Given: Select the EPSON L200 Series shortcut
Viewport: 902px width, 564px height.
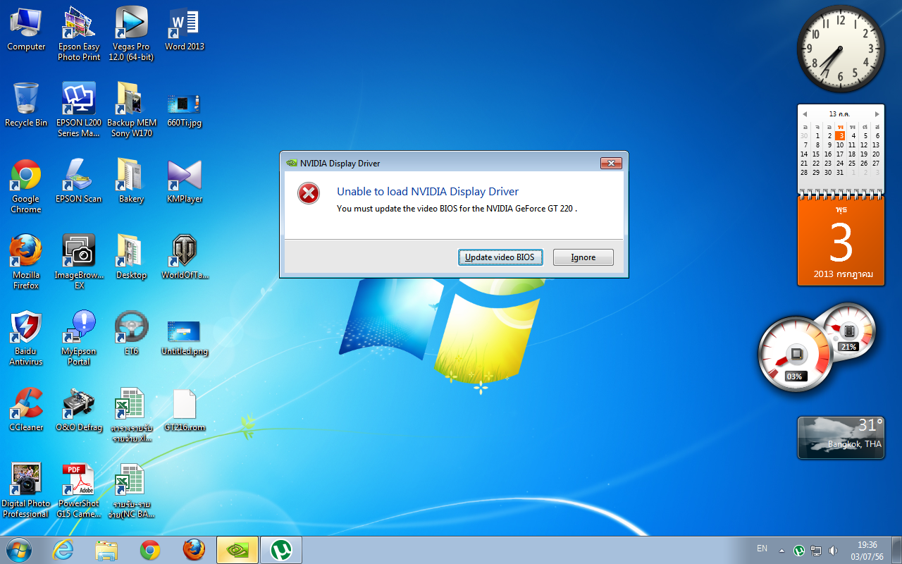Looking at the screenshot, I should click(79, 109).
